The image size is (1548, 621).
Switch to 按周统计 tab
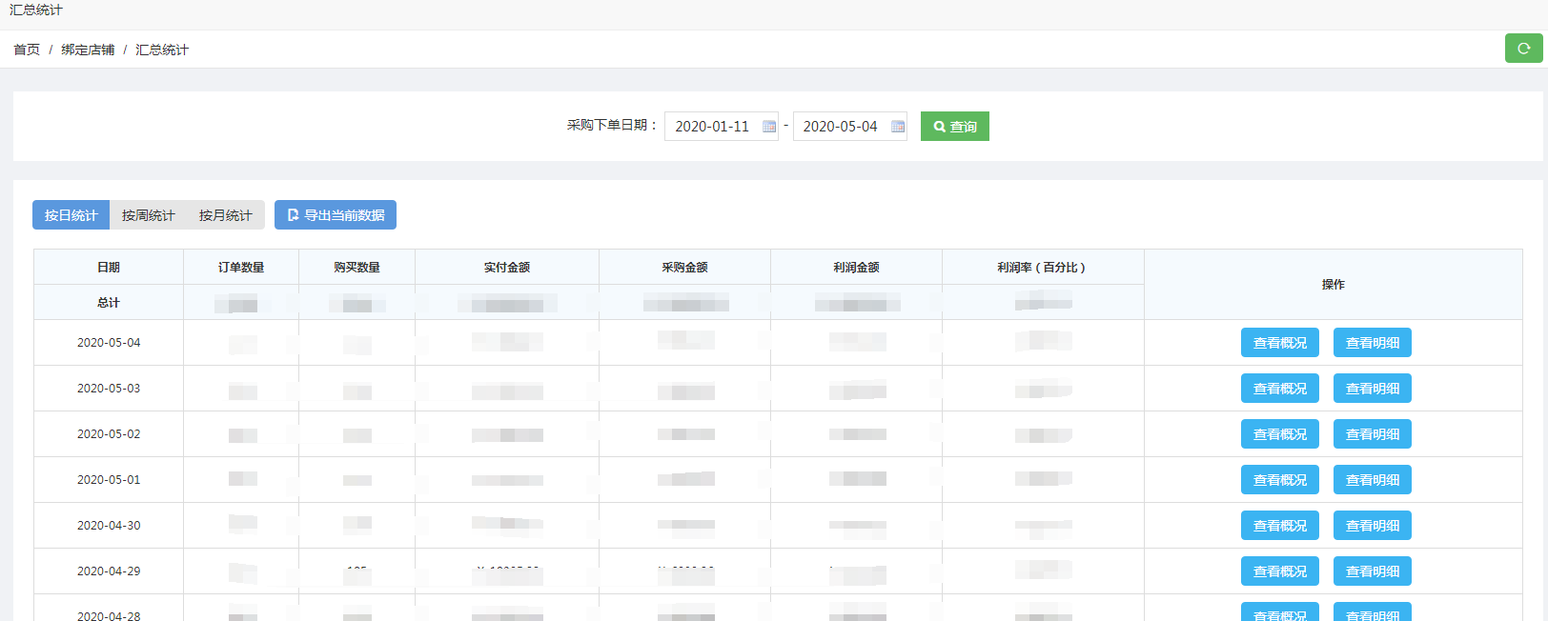tap(148, 215)
